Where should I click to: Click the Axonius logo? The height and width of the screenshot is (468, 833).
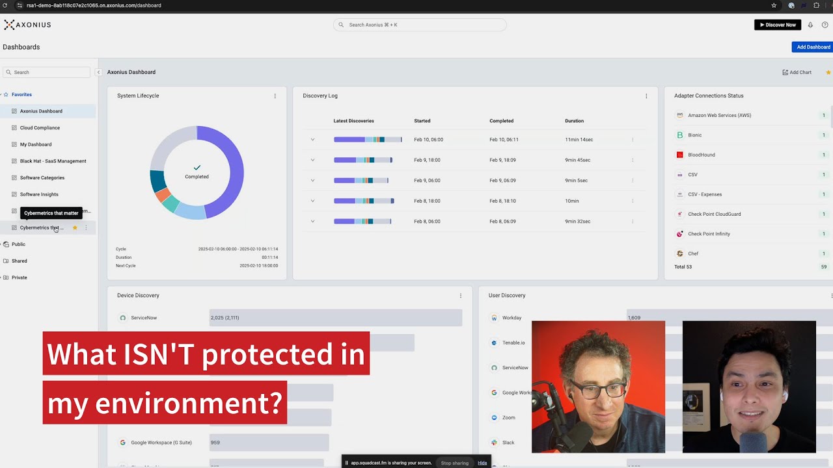(27, 25)
